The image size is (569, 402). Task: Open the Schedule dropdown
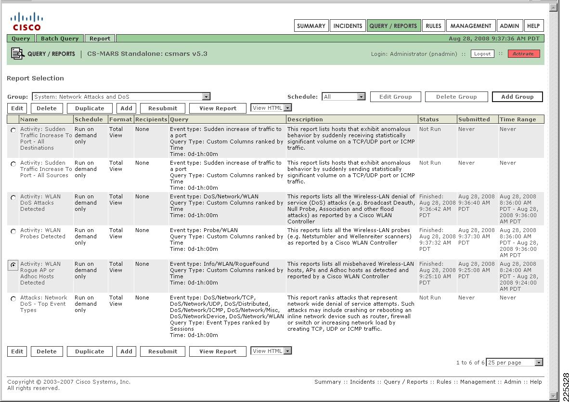pos(343,96)
